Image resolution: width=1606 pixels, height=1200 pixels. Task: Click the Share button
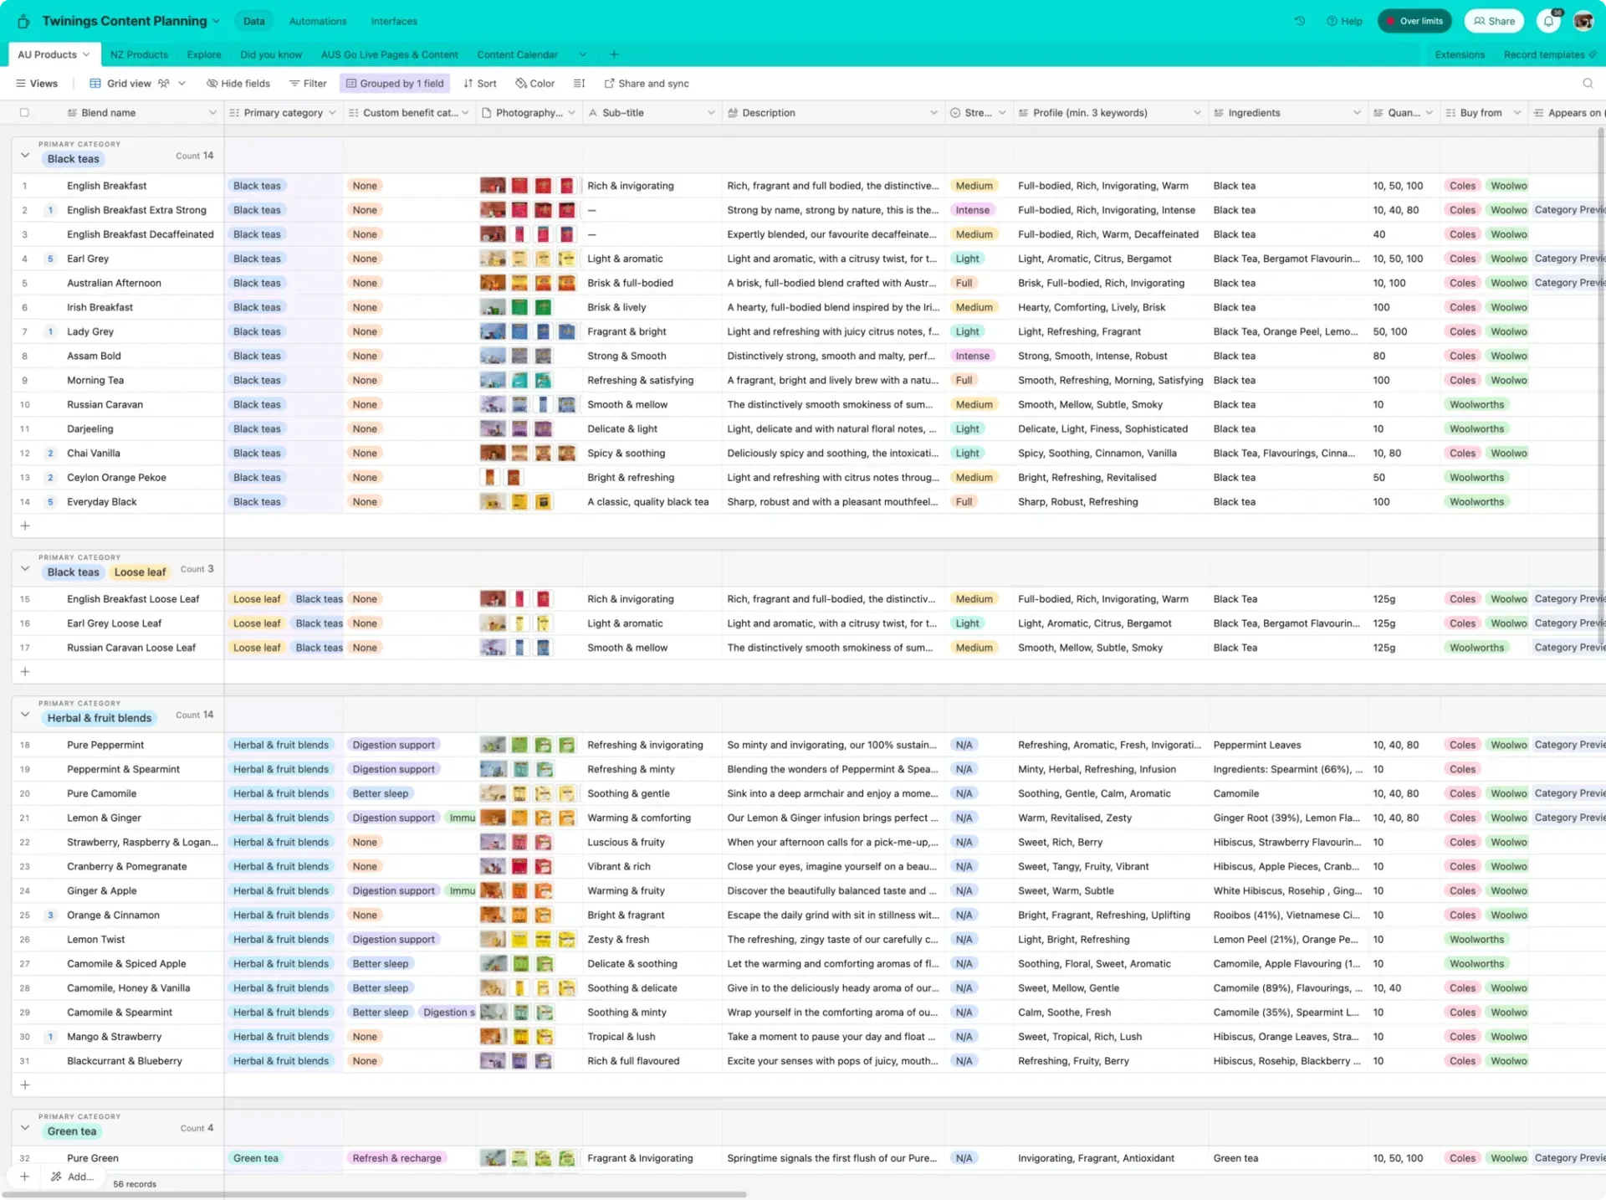coord(1494,21)
